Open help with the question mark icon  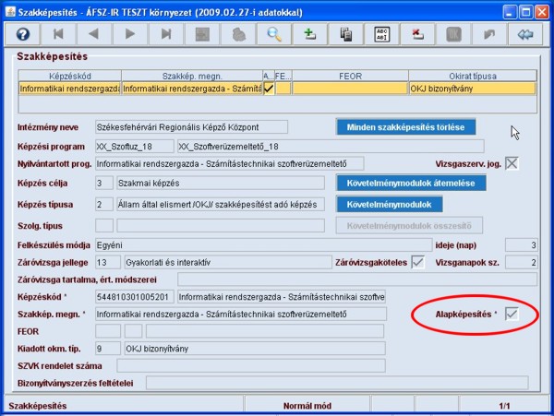(x=21, y=34)
